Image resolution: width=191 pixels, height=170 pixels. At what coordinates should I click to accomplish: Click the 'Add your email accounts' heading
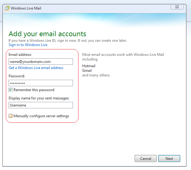point(47,34)
